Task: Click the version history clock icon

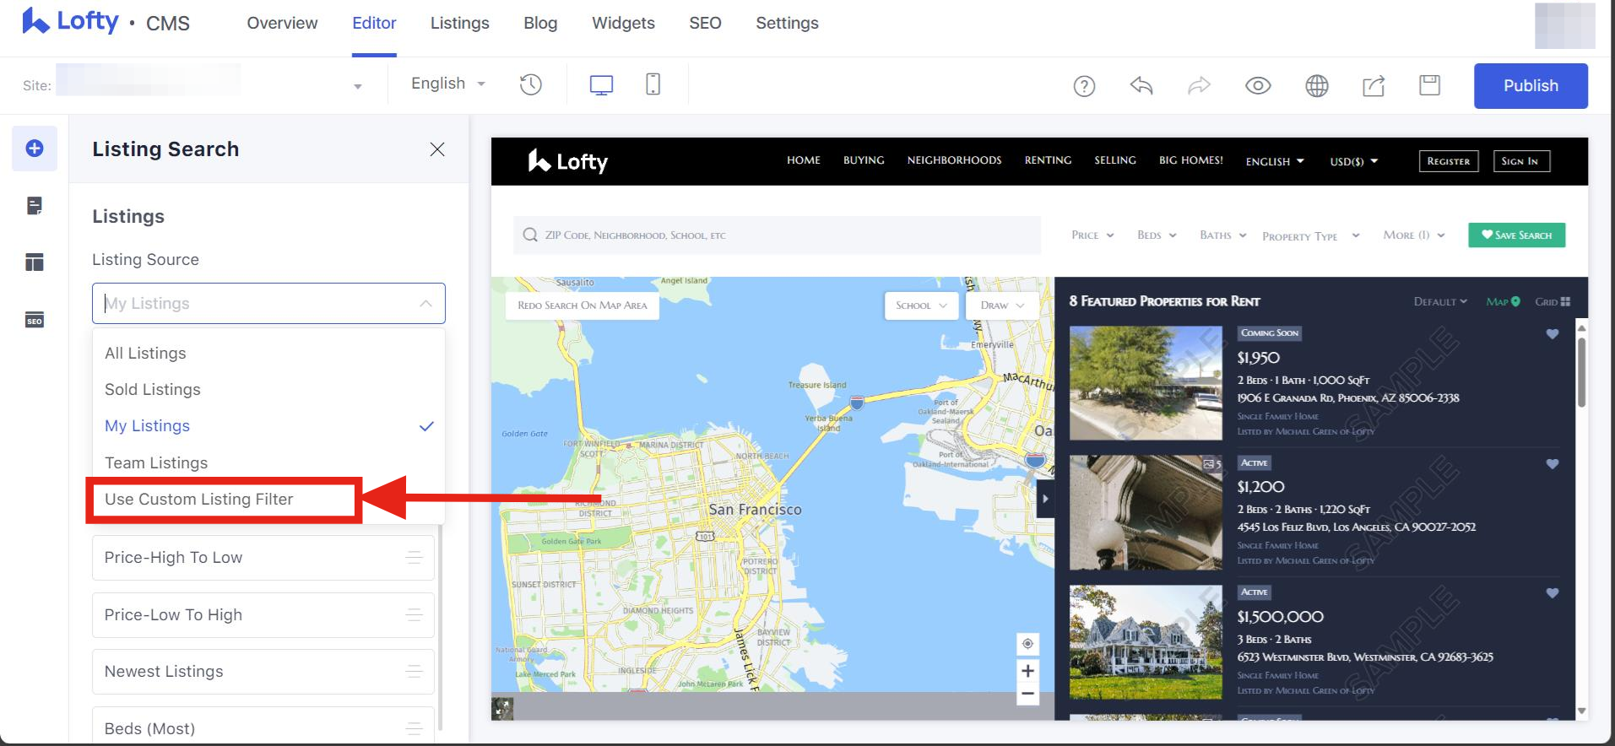Action: (530, 84)
